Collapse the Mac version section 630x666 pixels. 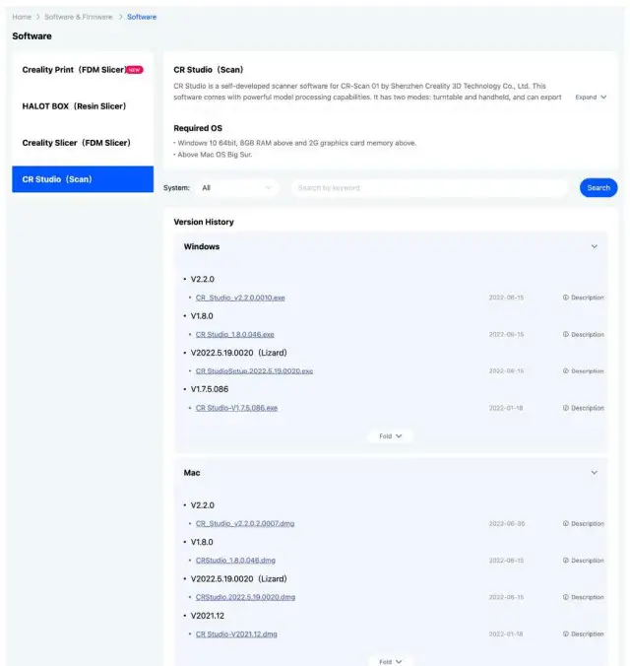coord(594,473)
